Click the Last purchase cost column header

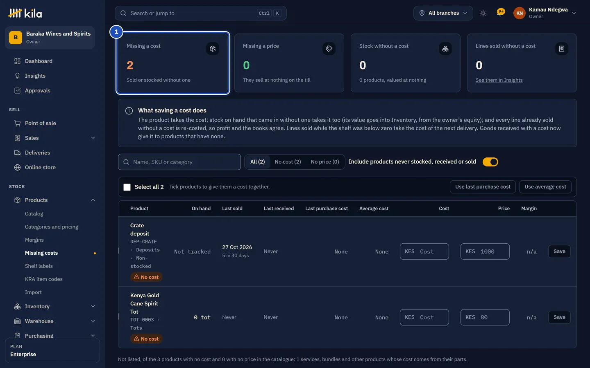coord(327,209)
